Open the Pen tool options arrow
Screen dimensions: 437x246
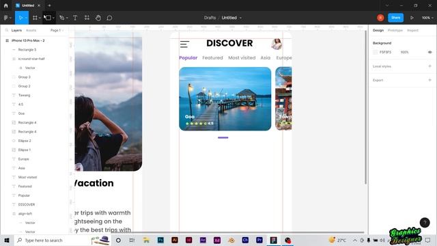[x=67, y=18]
